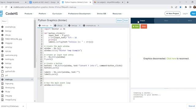Click the Log In link
Viewport: 196px width, 110px height.
185,13
